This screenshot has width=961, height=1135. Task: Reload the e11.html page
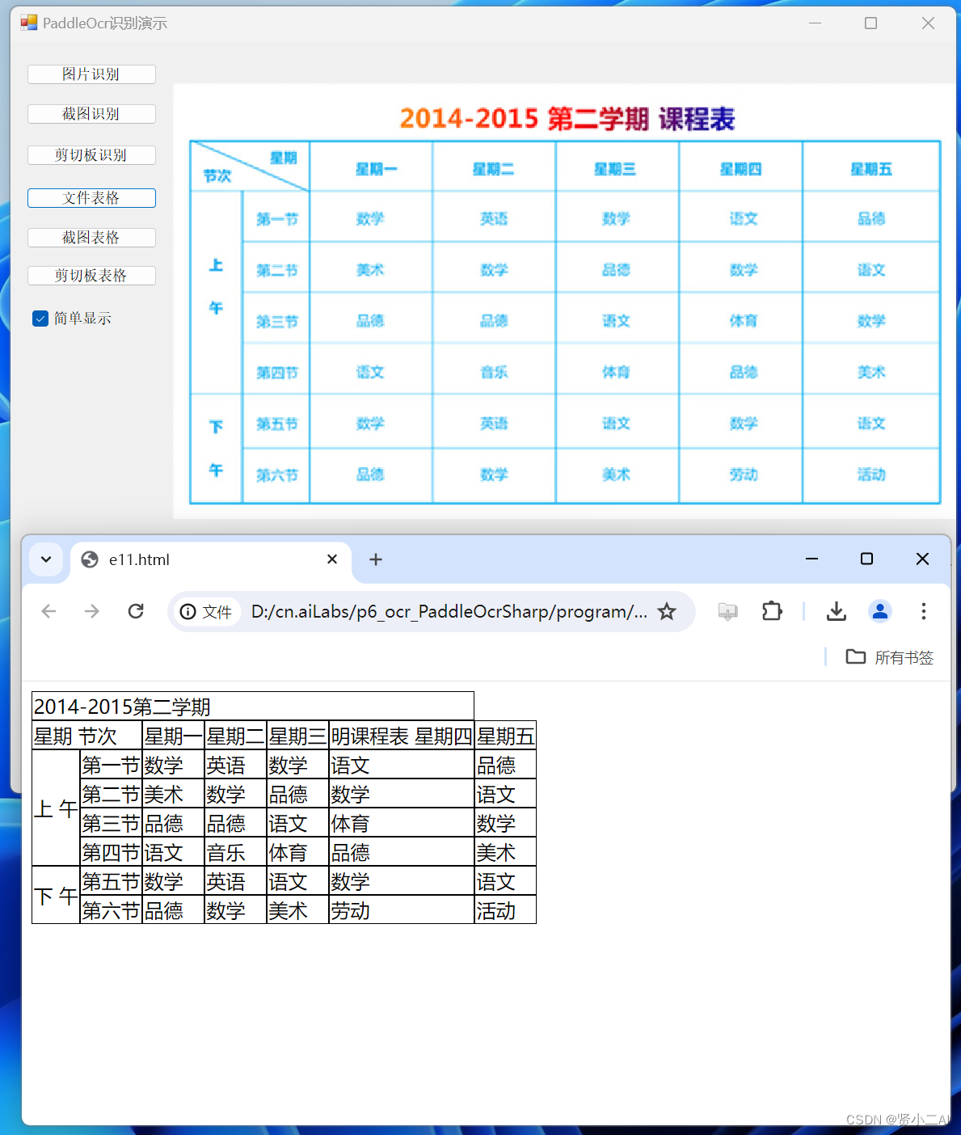point(136,611)
